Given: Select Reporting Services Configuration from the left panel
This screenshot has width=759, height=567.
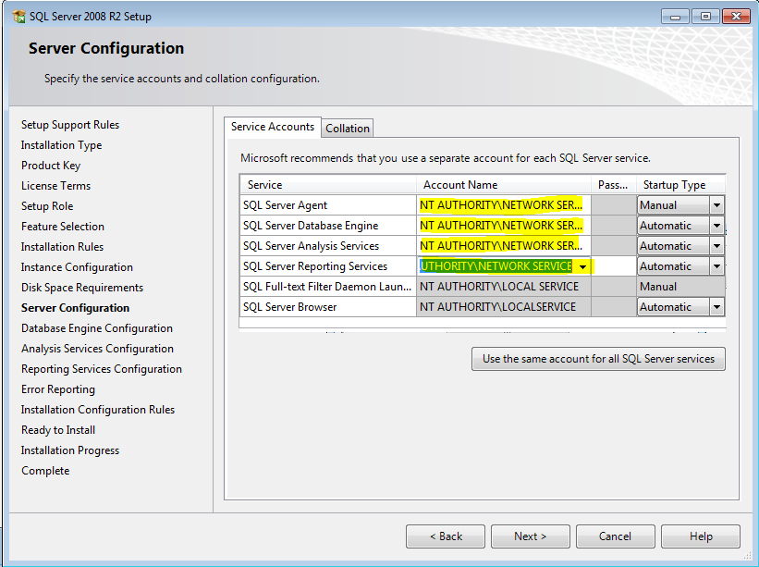Looking at the screenshot, I should [x=102, y=368].
